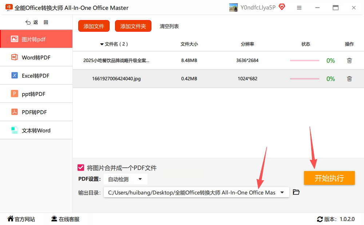The height and width of the screenshot is (225, 364).
Task: Toggle 将图片合并成一个PDF文件 checkbox
Action: [81, 167]
